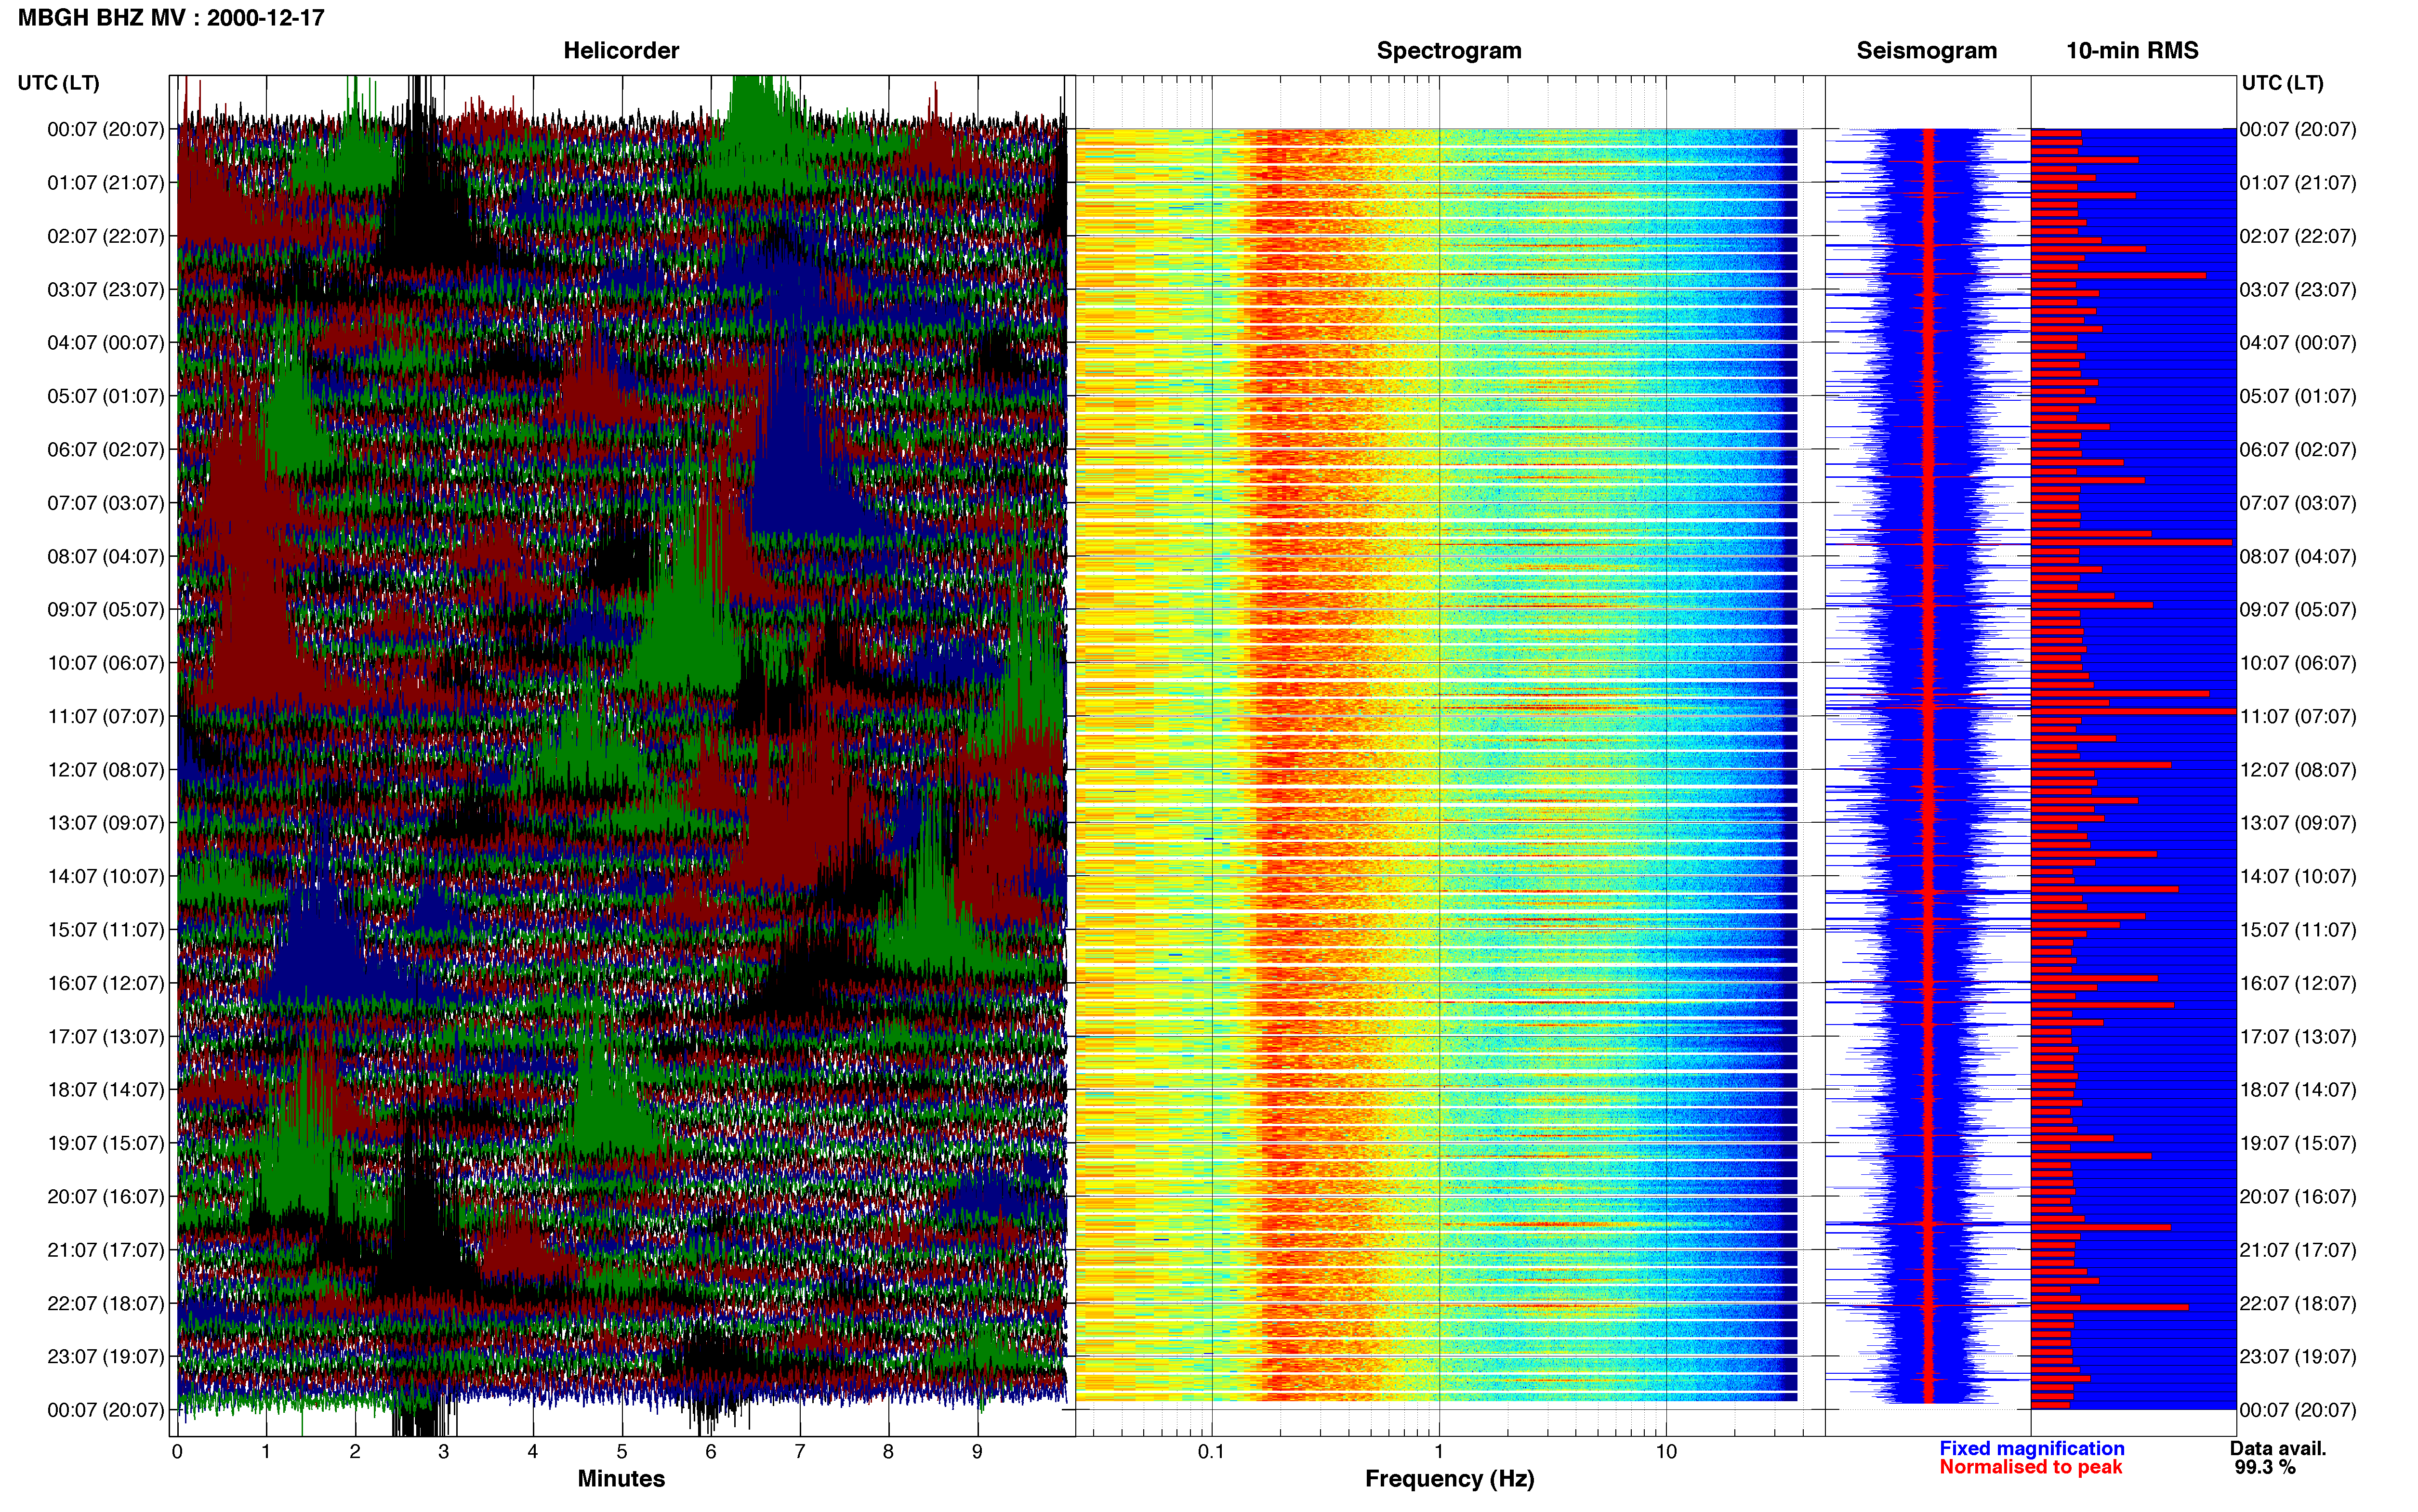
Task: Click right-axis time label 01:07 (21:07)
Action: tap(2298, 183)
